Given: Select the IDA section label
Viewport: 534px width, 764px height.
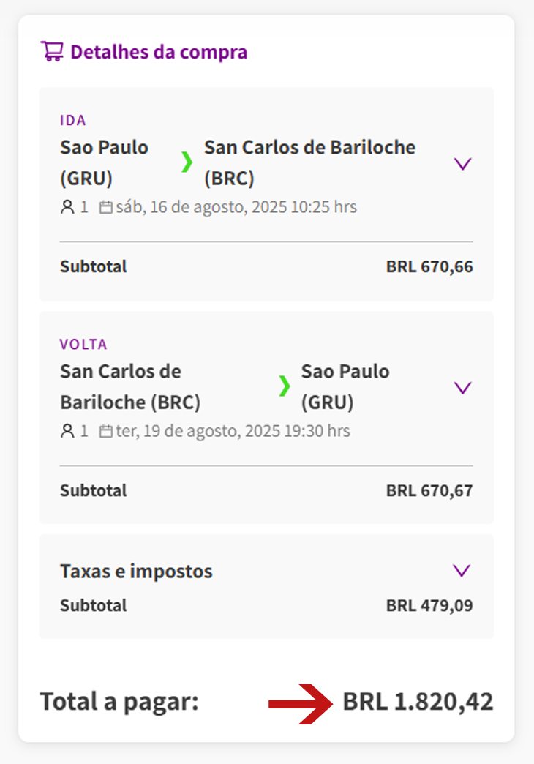Looking at the screenshot, I should (72, 120).
